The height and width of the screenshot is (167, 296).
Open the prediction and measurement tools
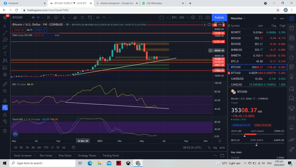click(5, 68)
